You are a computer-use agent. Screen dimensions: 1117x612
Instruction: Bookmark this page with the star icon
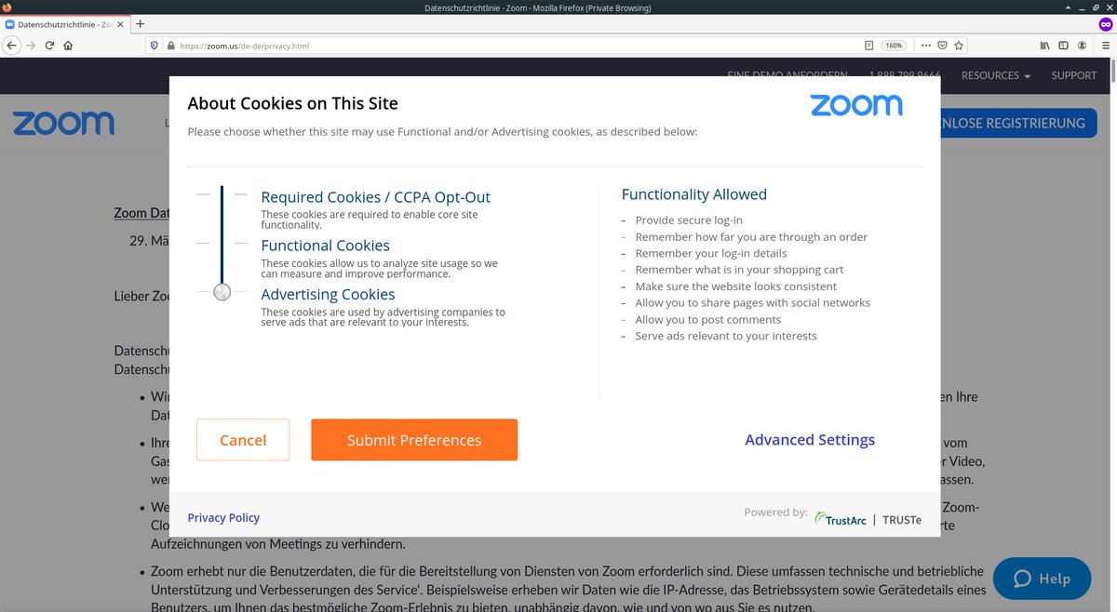(x=959, y=45)
